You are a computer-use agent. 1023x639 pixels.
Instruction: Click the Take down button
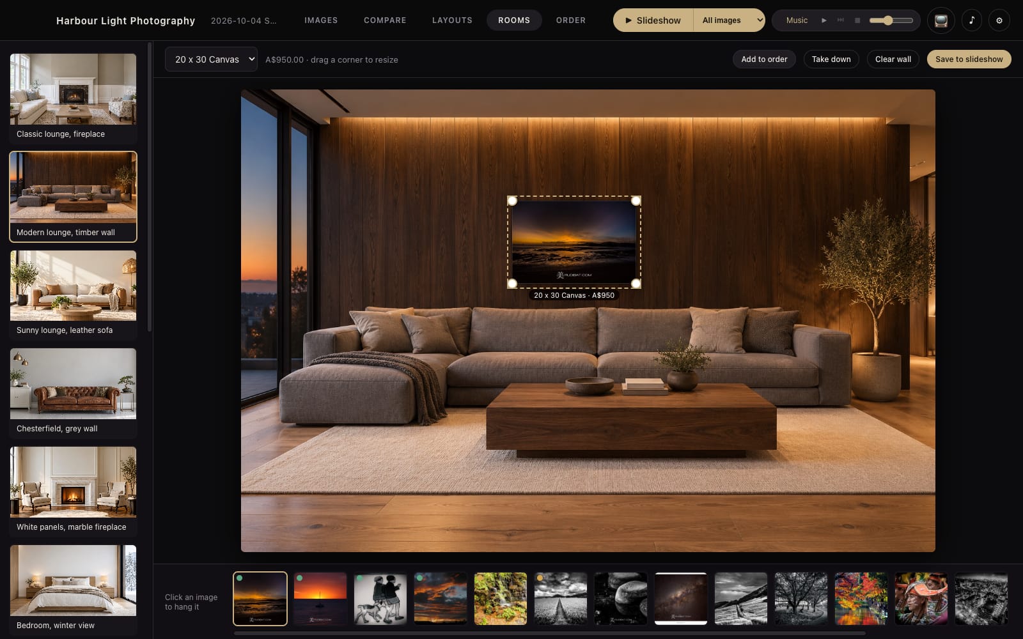pos(831,59)
